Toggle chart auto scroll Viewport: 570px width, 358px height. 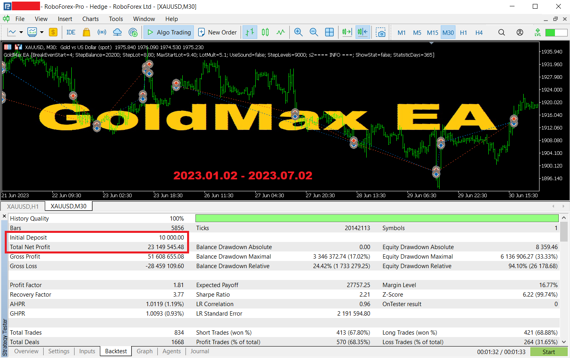pos(363,32)
